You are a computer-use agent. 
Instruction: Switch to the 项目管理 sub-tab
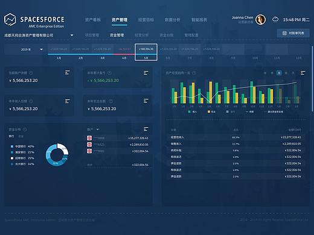click(x=92, y=35)
